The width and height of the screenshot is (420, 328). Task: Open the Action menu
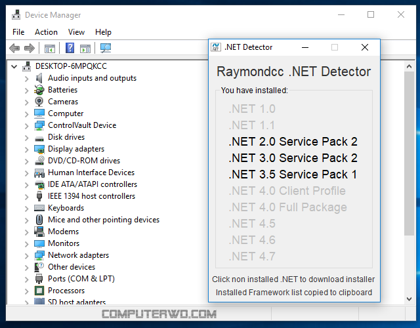click(x=46, y=32)
